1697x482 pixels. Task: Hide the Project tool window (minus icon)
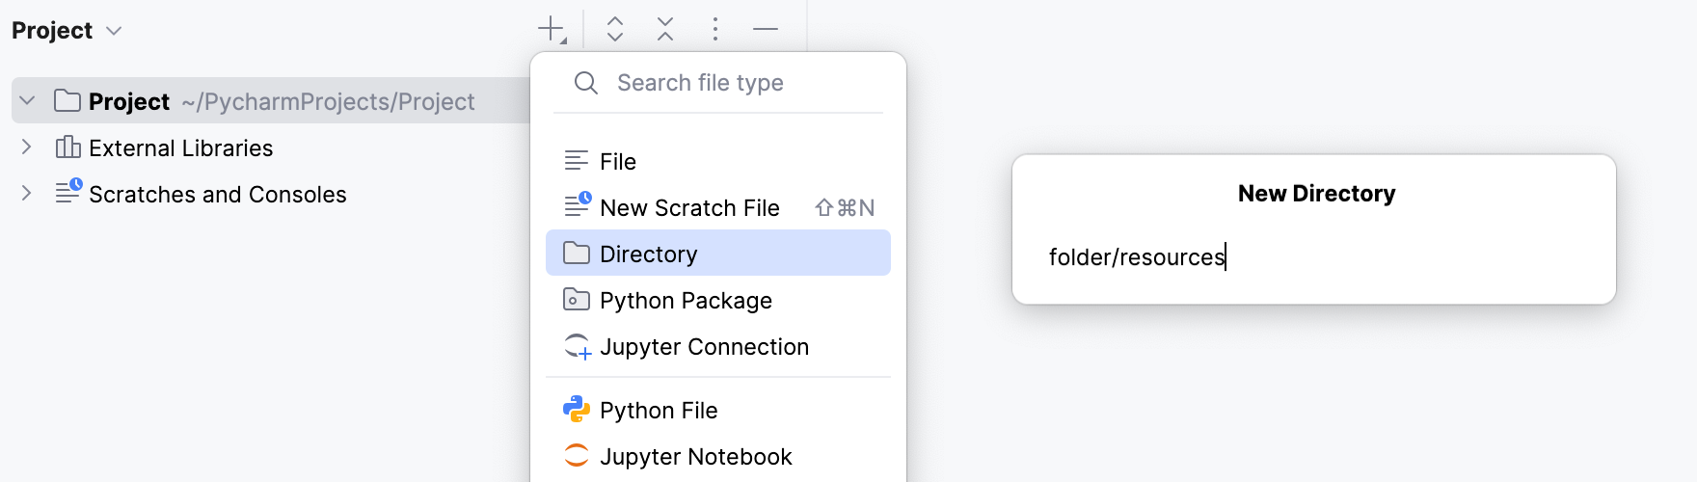(x=766, y=29)
